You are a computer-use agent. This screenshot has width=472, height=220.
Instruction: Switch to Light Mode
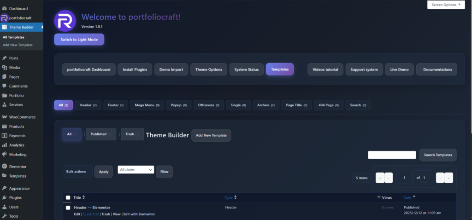click(79, 40)
